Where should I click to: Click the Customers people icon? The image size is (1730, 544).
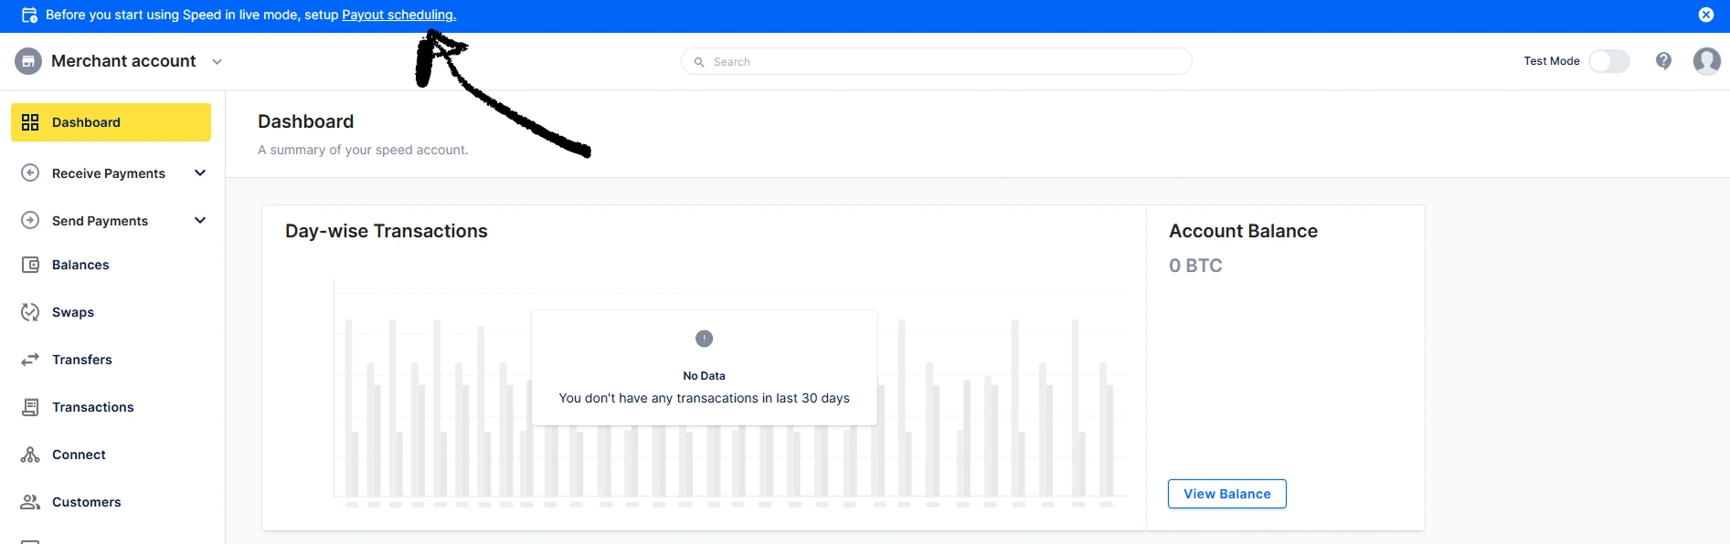[30, 502]
